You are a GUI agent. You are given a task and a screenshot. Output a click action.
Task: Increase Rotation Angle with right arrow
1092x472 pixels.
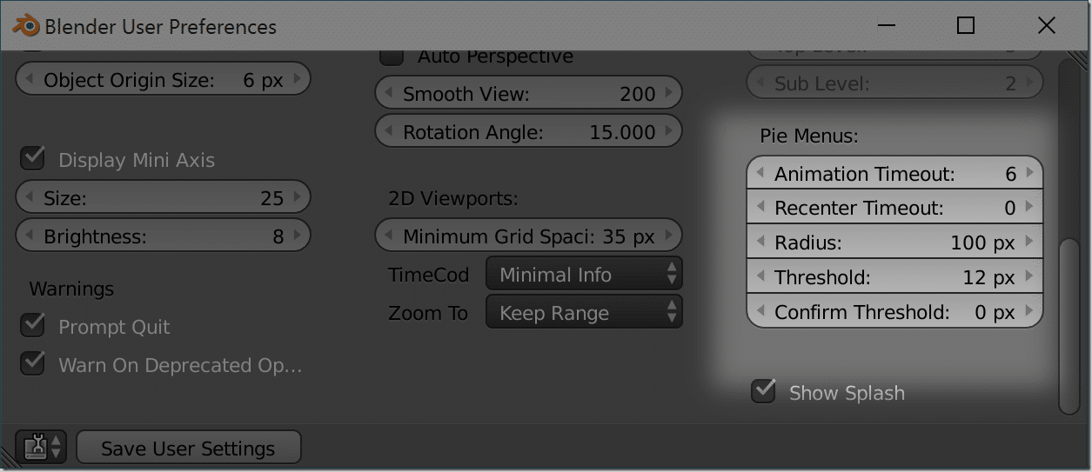pyautogui.click(x=669, y=131)
